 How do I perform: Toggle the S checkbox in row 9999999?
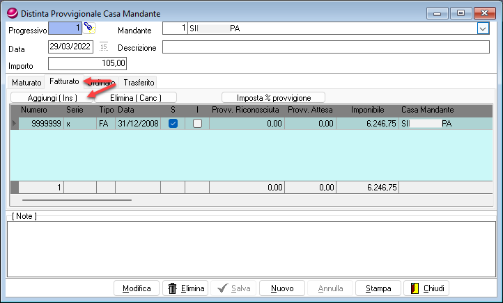click(x=173, y=124)
